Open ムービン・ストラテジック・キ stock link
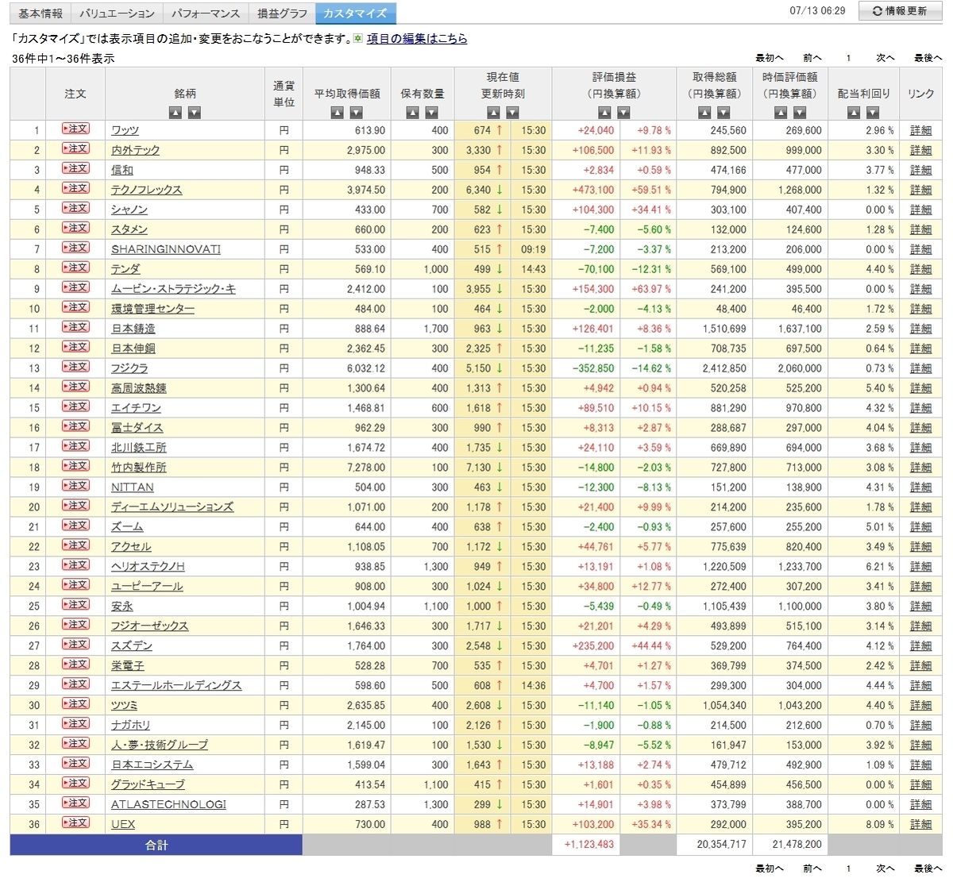The image size is (953, 882). (173, 289)
